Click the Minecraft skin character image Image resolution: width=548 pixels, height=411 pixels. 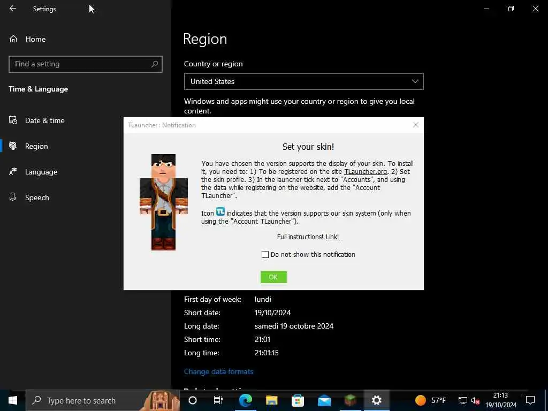click(164, 202)
